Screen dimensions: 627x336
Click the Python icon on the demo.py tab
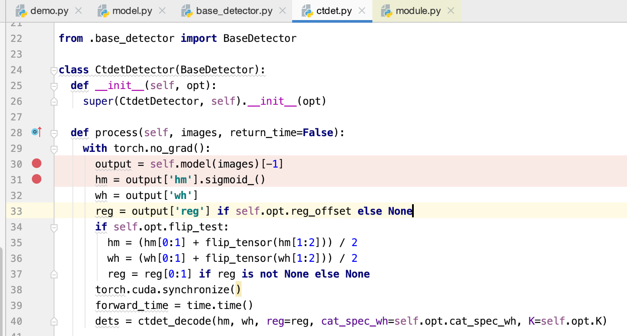click(x=20, y=10)
